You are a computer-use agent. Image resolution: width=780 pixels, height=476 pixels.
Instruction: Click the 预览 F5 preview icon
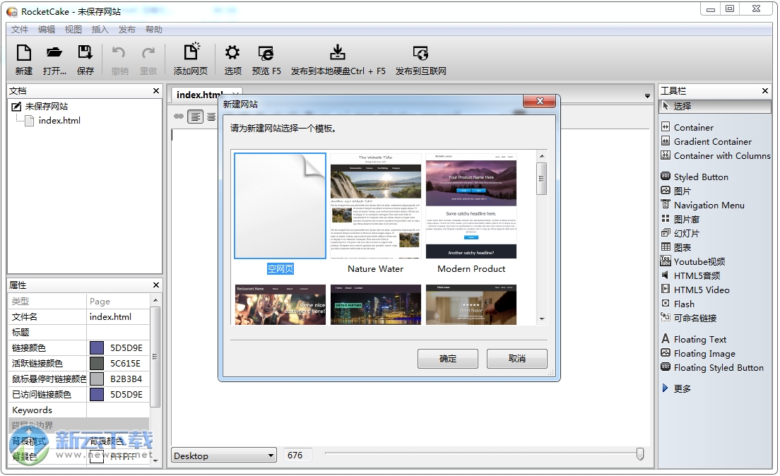point(266,54)
